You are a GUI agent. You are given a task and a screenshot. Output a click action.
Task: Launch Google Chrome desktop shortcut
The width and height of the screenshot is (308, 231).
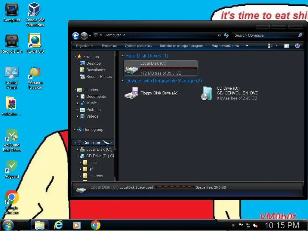12,202
